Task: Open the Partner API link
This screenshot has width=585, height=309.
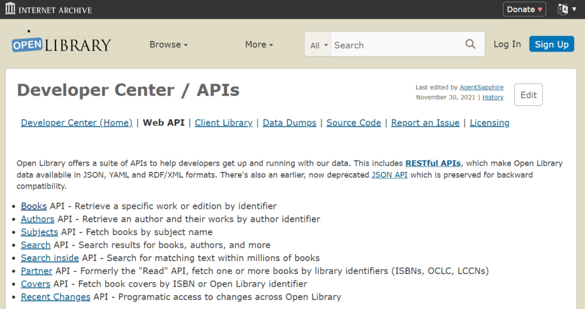Action: tap(37, 271)
